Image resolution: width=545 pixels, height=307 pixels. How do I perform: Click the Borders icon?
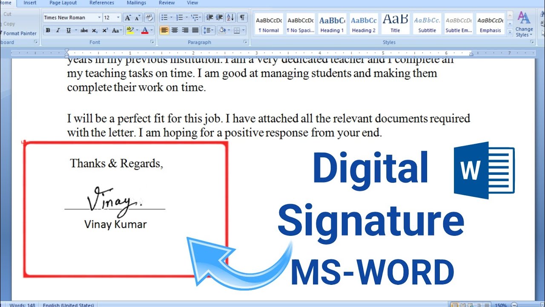(237, 30)
